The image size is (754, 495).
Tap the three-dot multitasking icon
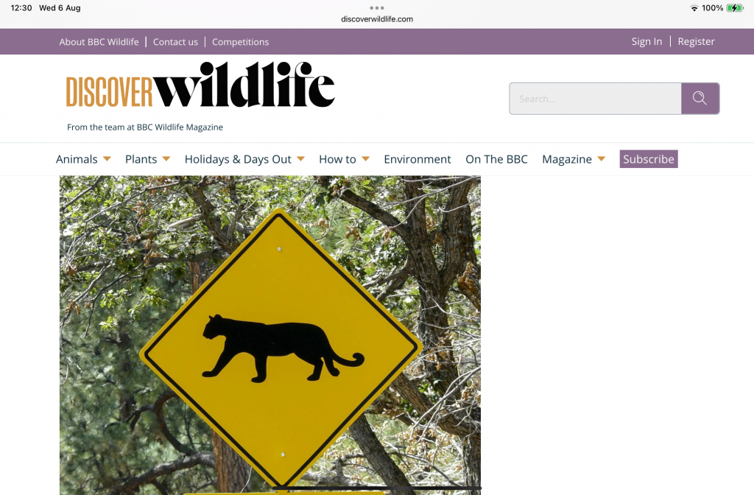pos(377,7)
